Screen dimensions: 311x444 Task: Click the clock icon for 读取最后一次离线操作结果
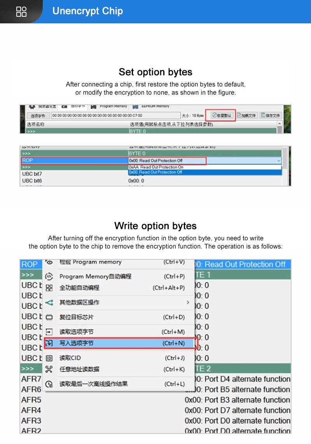(49, 384)
